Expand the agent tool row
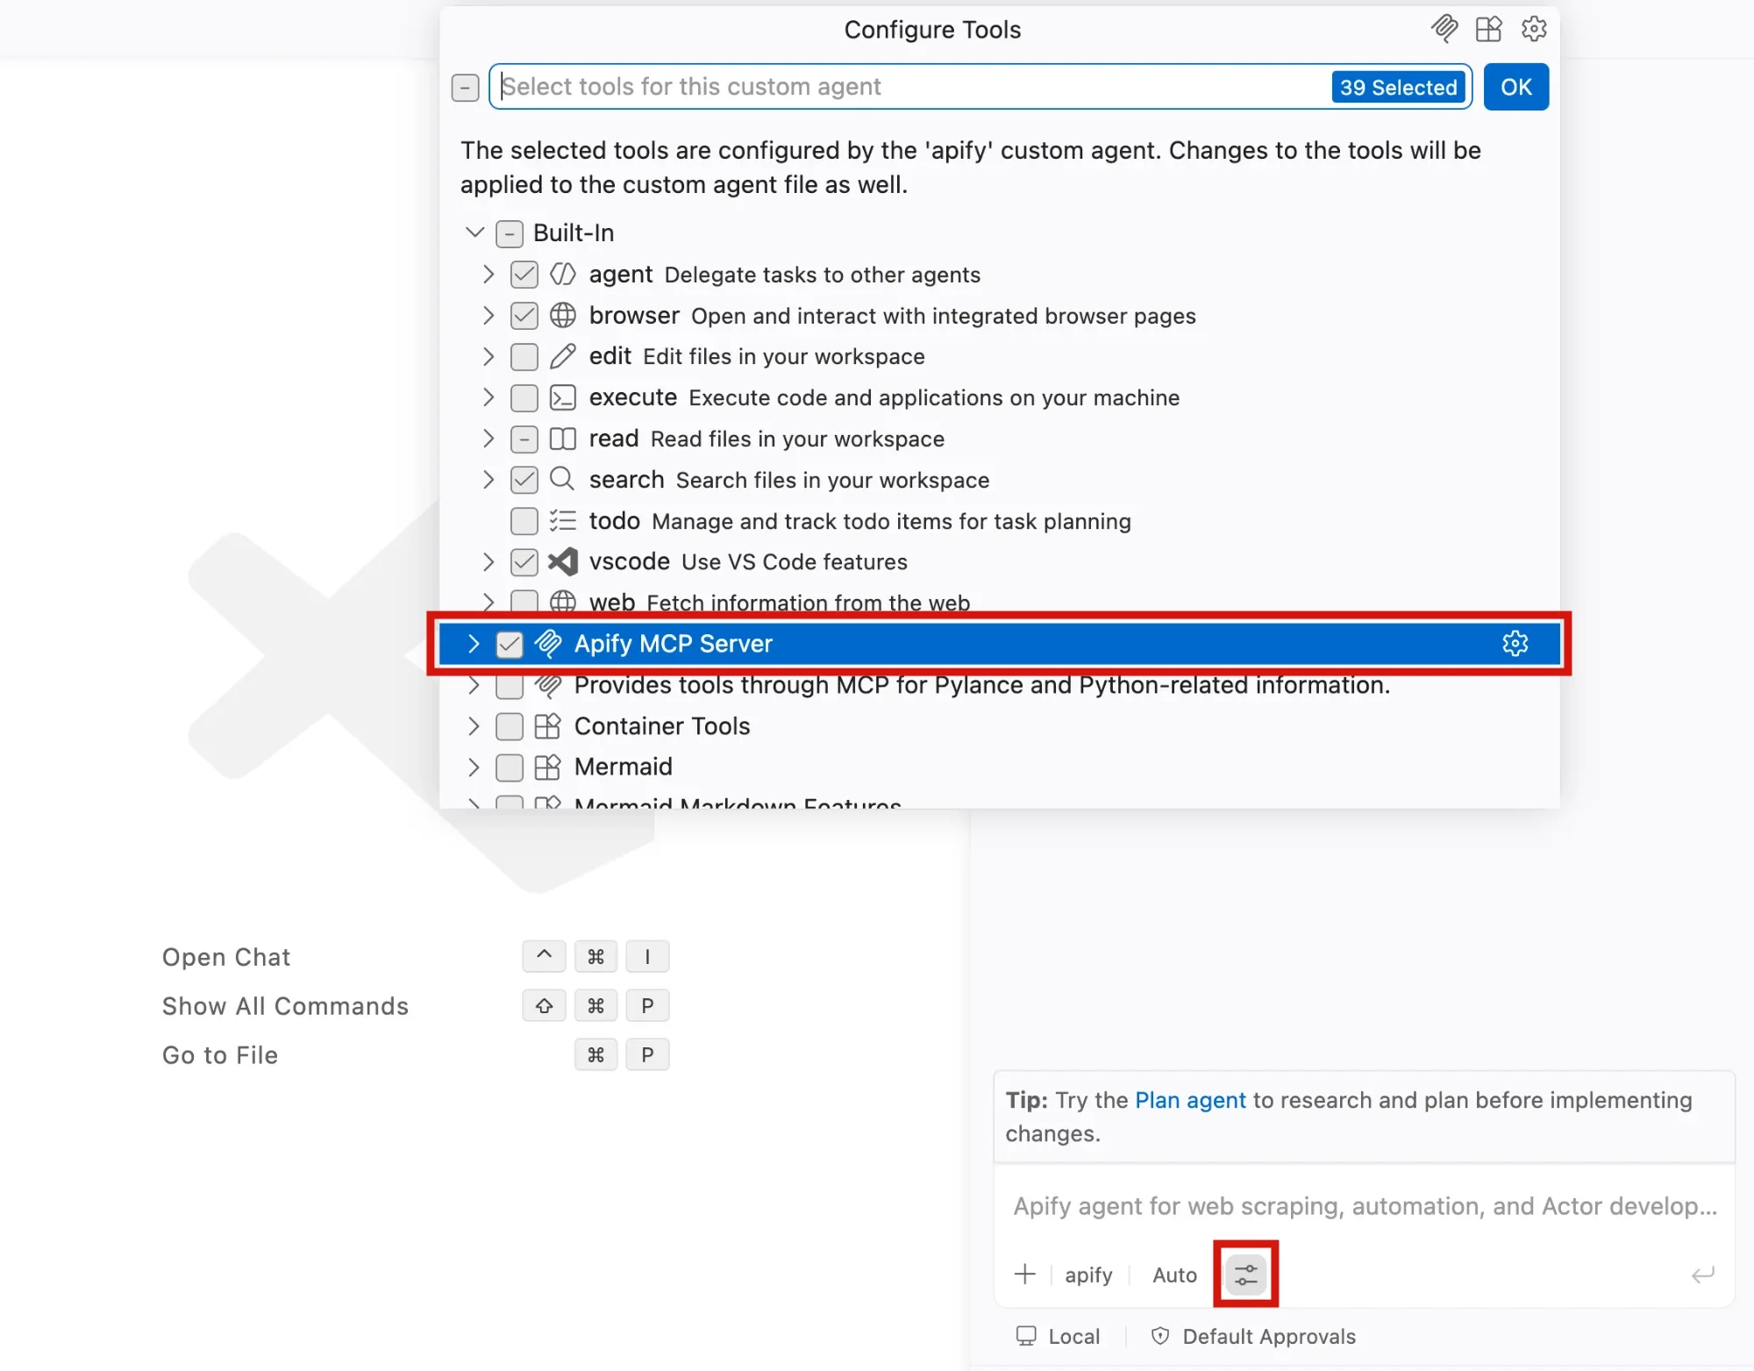 pyautogui.click(x=488, y=275)
